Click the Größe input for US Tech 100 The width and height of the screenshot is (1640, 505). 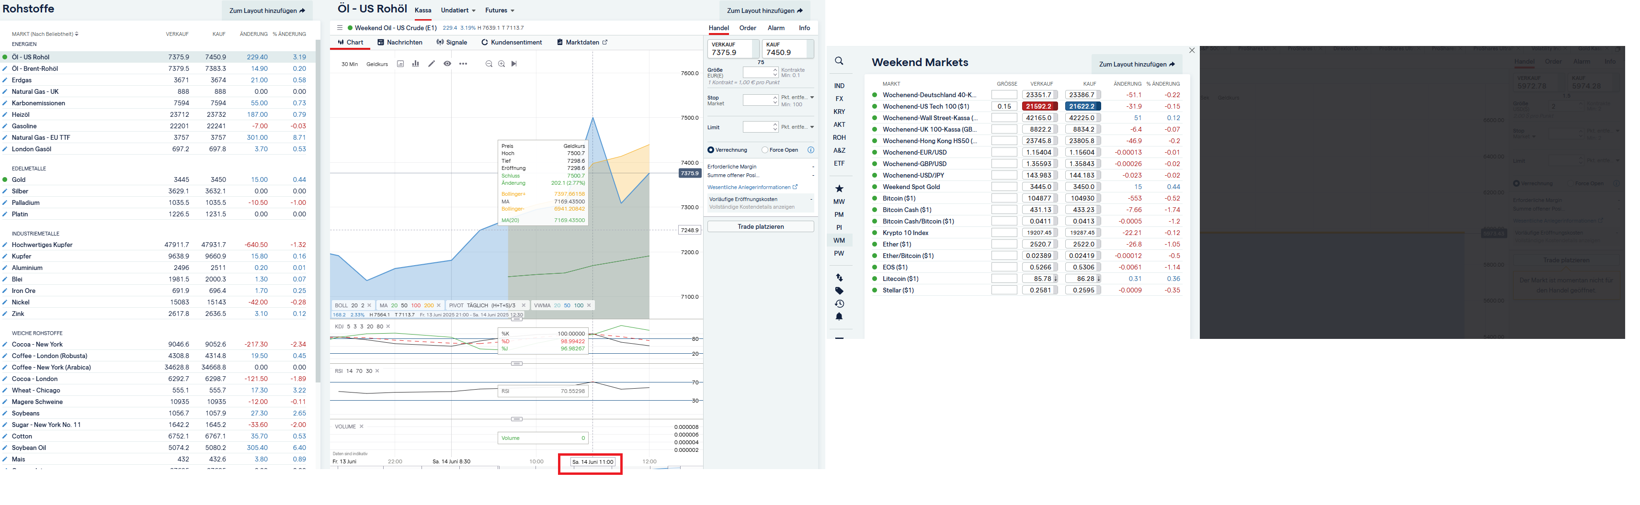1004,107
